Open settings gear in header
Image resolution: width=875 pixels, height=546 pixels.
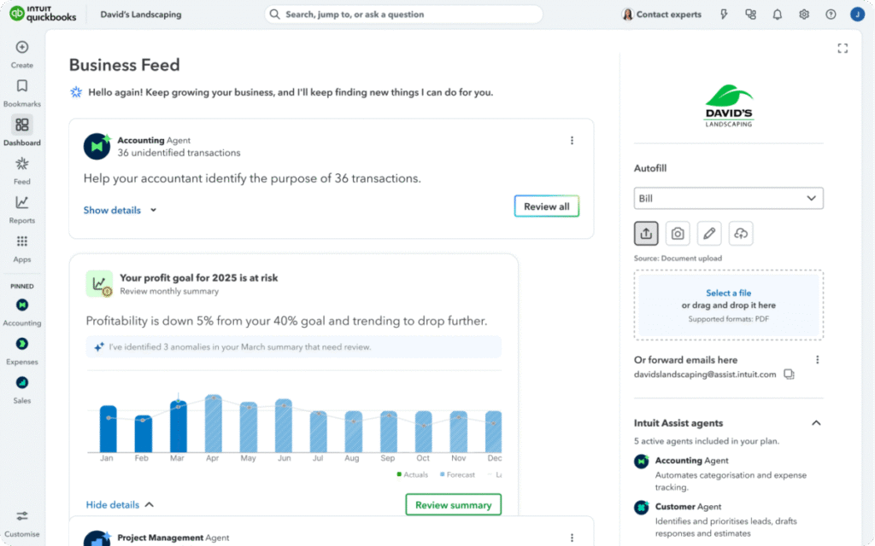point(803,15)
